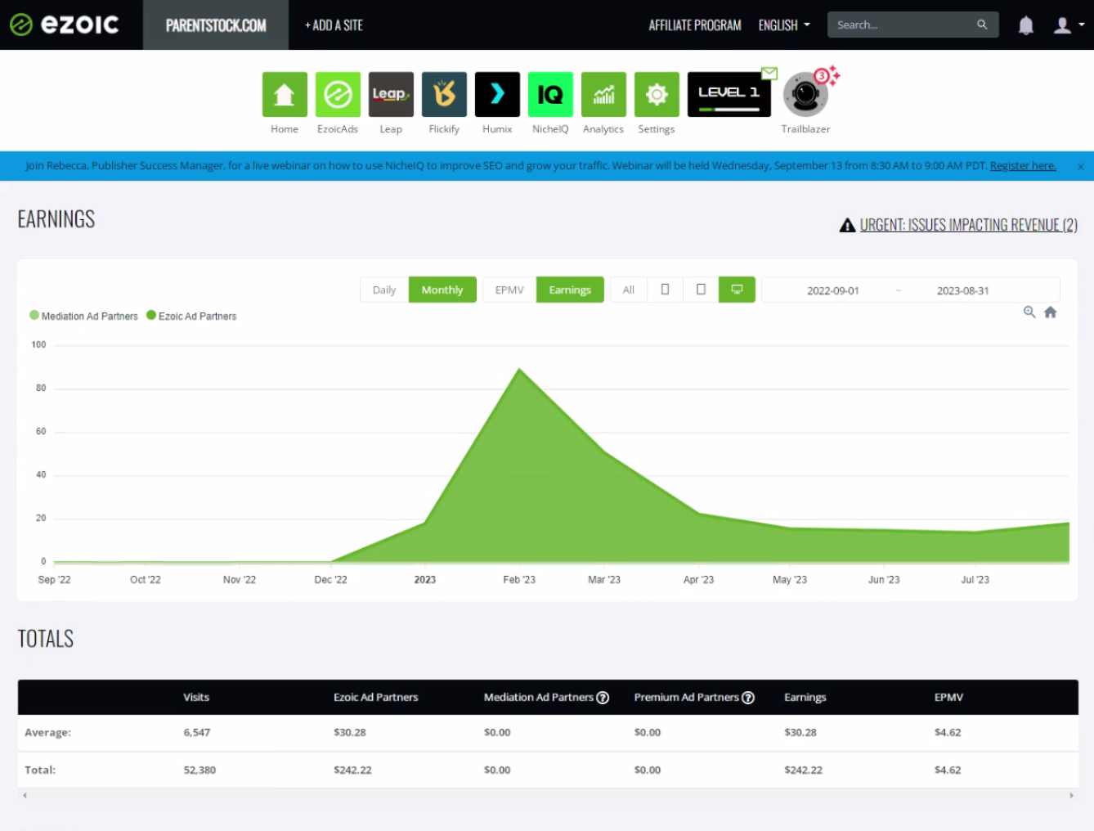Select total earnings $242.22 in Earnings column
Viewport: 1094px width, 831px height.
pyautogui.click(x=804, y=770)
